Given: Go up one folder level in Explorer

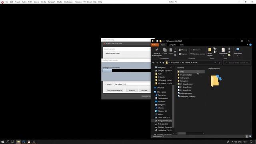Looking at the screenshot, I should (163, 63).
